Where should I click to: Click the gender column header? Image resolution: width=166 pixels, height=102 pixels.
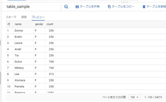click(x=39, y=24)
